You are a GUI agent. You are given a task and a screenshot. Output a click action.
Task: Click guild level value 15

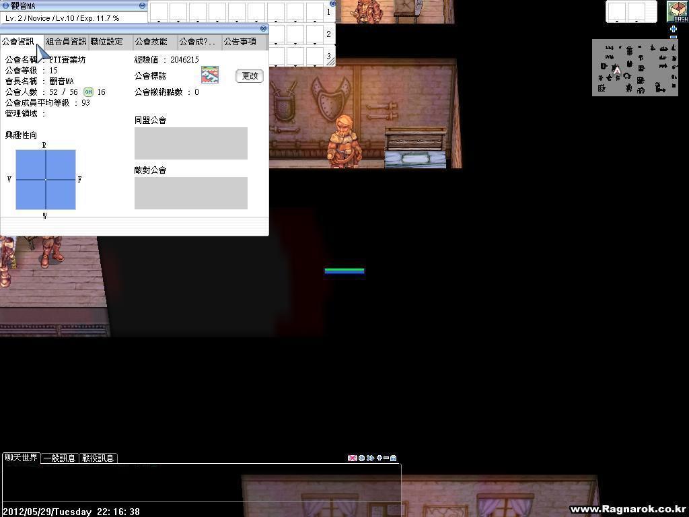54,70
